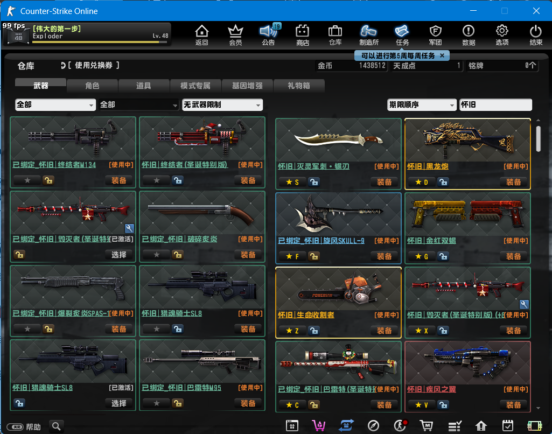
Task: Open the compass icon in bottom bar
Action: pos(373,426)
